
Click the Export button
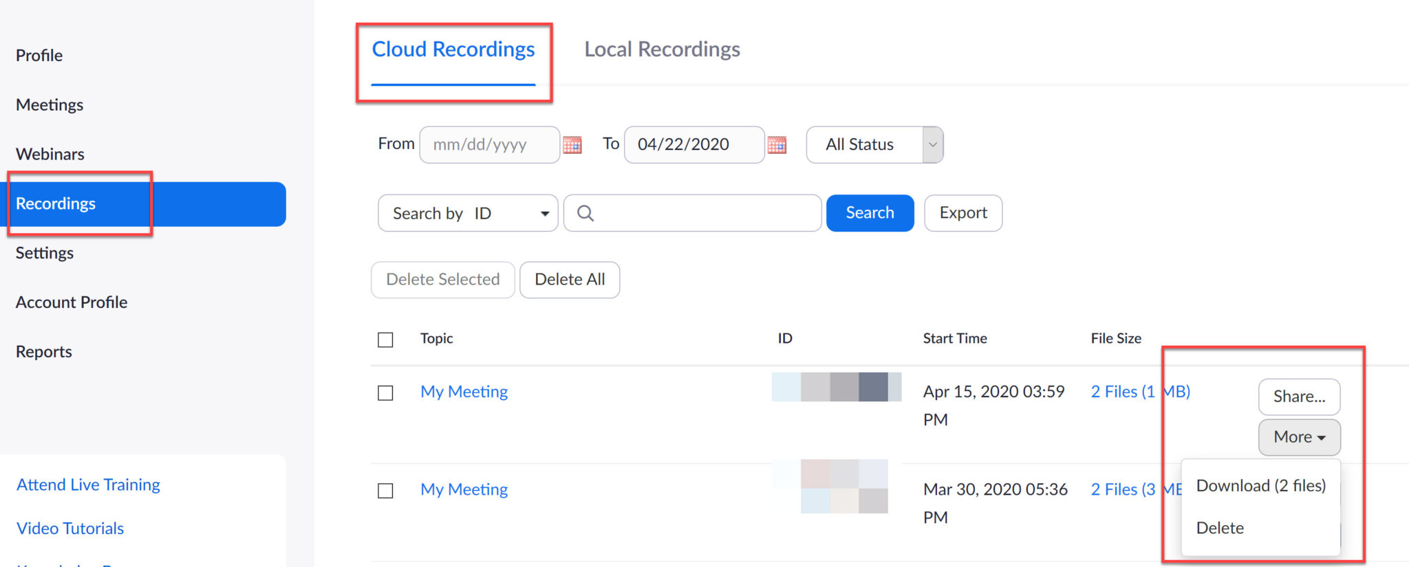click(x=963, y=213)
